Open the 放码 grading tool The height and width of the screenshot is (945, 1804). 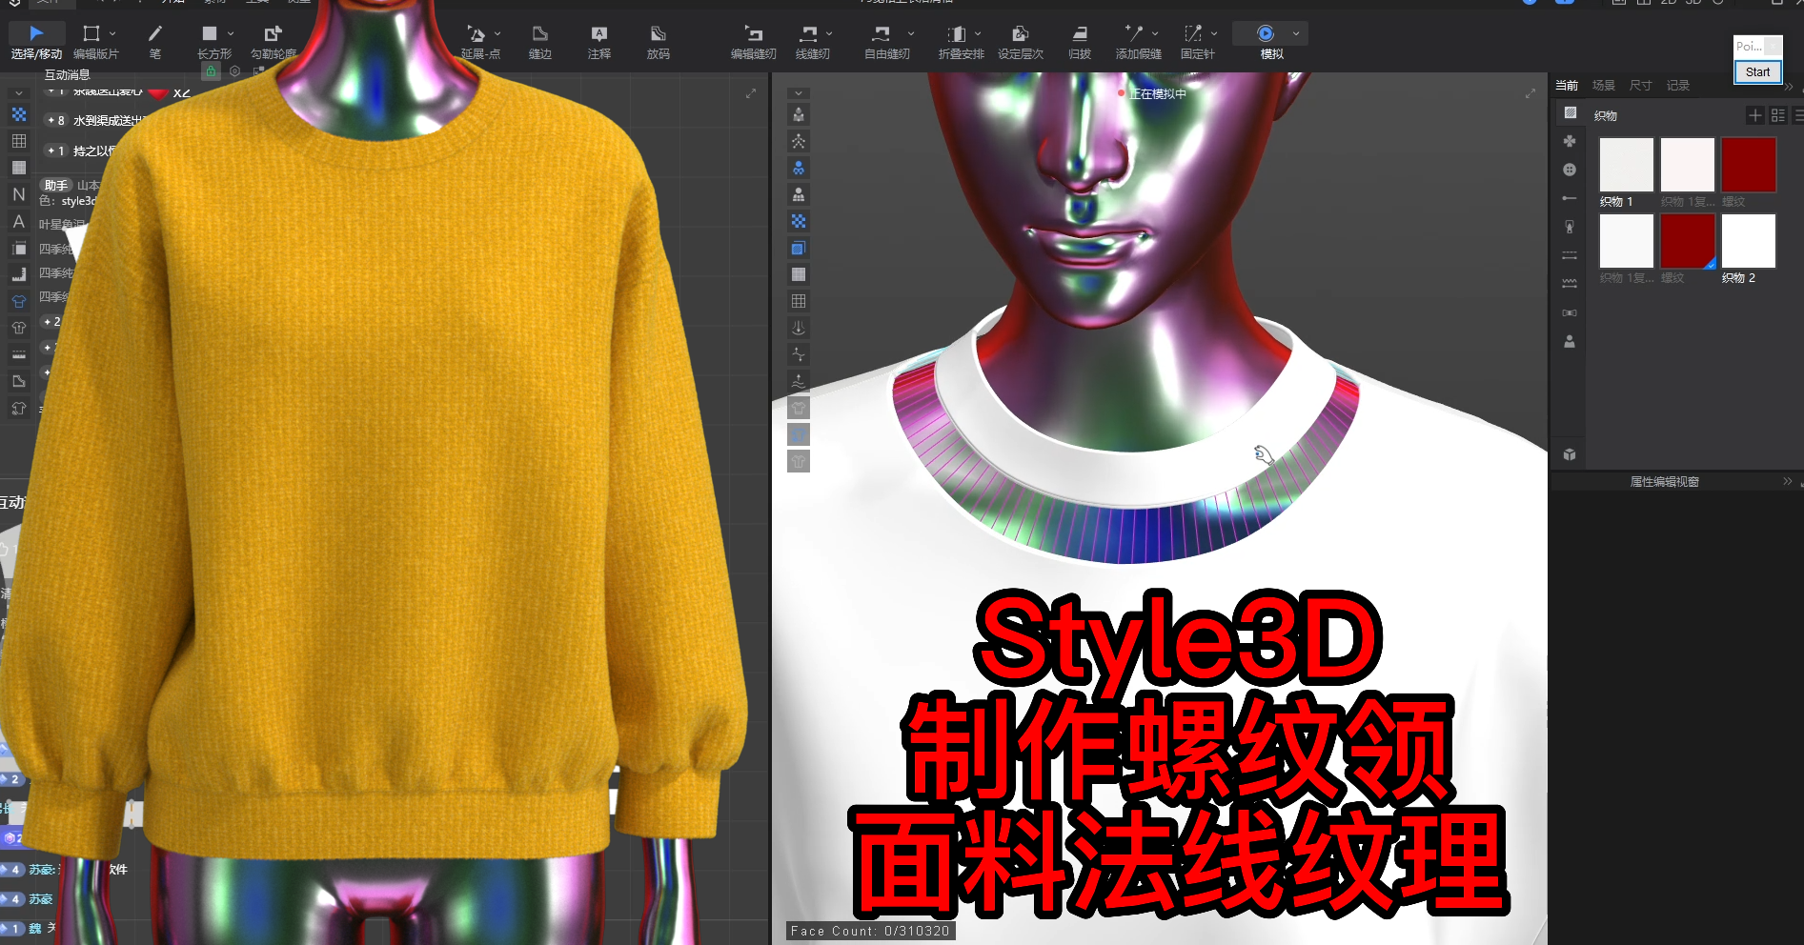tap(659, 42)
